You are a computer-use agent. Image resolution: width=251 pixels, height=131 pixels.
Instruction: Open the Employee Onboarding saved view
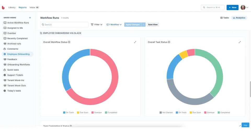pyautogui.click(x=18, y=54)
